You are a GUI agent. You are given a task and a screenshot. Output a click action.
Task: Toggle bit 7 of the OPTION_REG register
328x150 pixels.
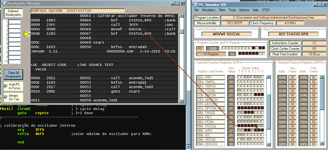click(239, 108)
